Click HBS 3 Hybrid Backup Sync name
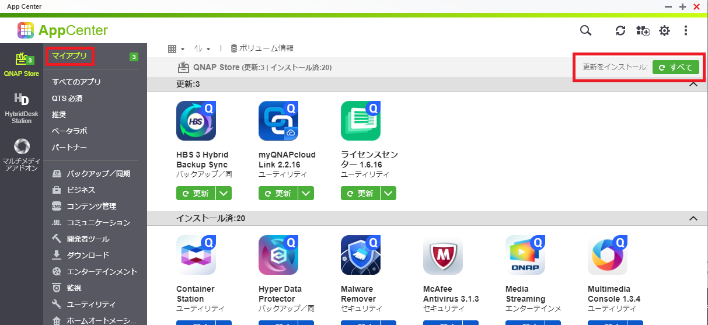This screenshot has height=325, width=708. 202,160
